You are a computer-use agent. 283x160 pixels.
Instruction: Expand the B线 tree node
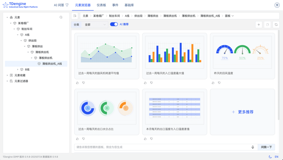18,69
